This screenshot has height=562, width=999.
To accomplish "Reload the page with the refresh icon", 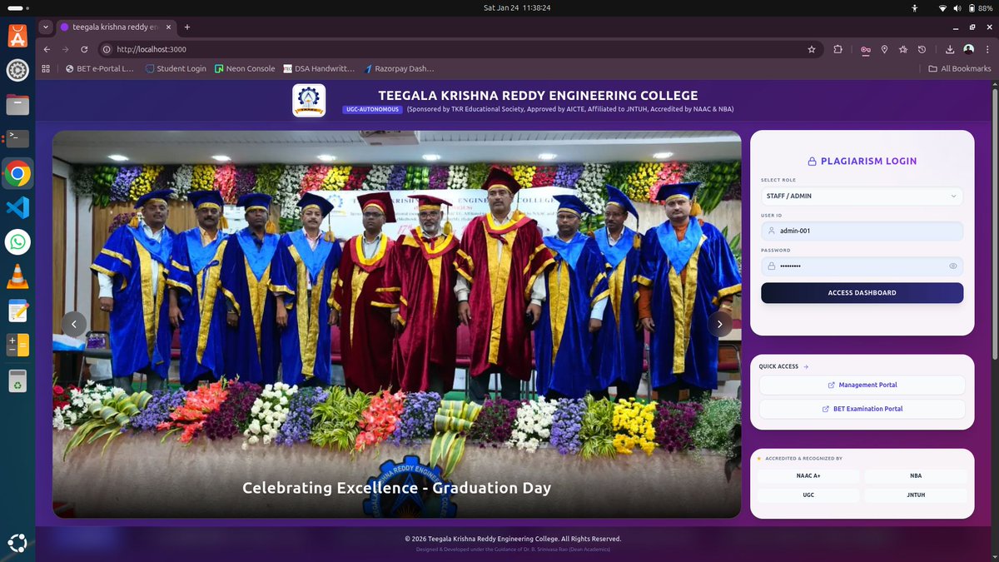I will 83,49.
